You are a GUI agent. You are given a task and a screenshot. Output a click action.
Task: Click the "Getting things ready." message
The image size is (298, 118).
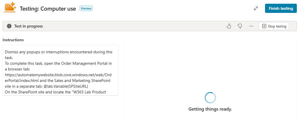(x=210, y=109)
